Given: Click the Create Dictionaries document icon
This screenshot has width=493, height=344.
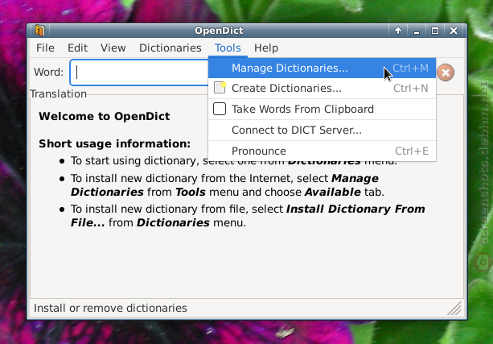Looking at the screenshot, I should pos(220,88).
